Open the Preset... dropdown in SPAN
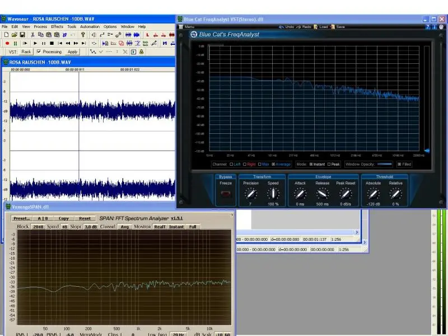The height and width of the screenshot is (336, 448). point(22,218)
